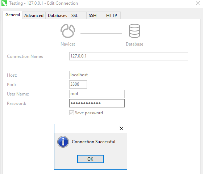Go to the SSH tab

pos(95,16)
